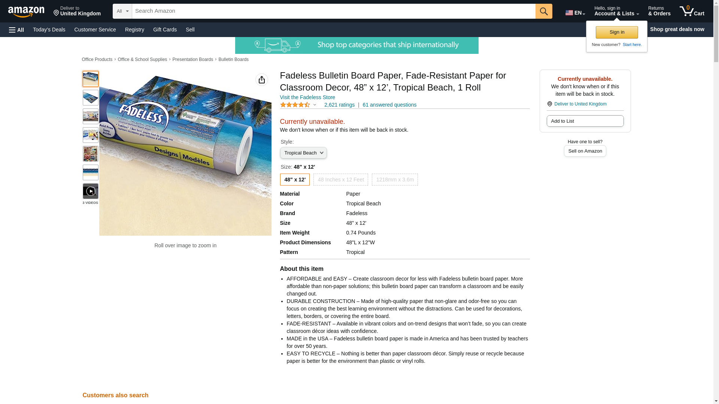Select the second product thumbnail image
Image resolution: width=719 pixels, height=404 pixels.
(x=91, y=98)
